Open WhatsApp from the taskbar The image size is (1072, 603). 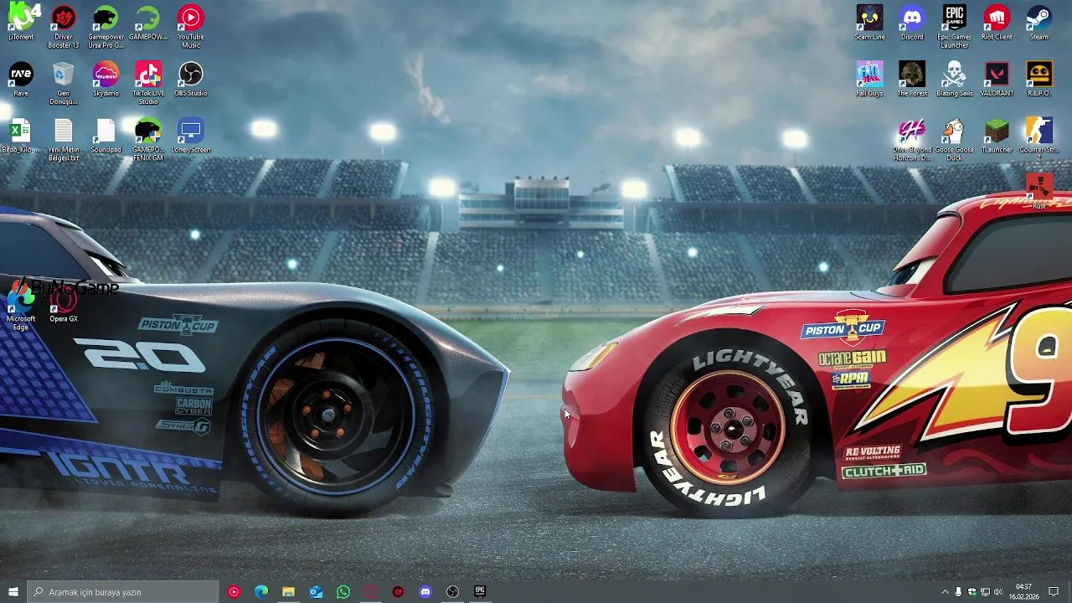click(343, 592)
